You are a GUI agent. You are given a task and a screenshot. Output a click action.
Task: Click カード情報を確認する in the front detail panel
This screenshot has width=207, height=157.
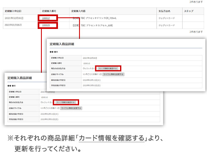click(x=108, y=69)
